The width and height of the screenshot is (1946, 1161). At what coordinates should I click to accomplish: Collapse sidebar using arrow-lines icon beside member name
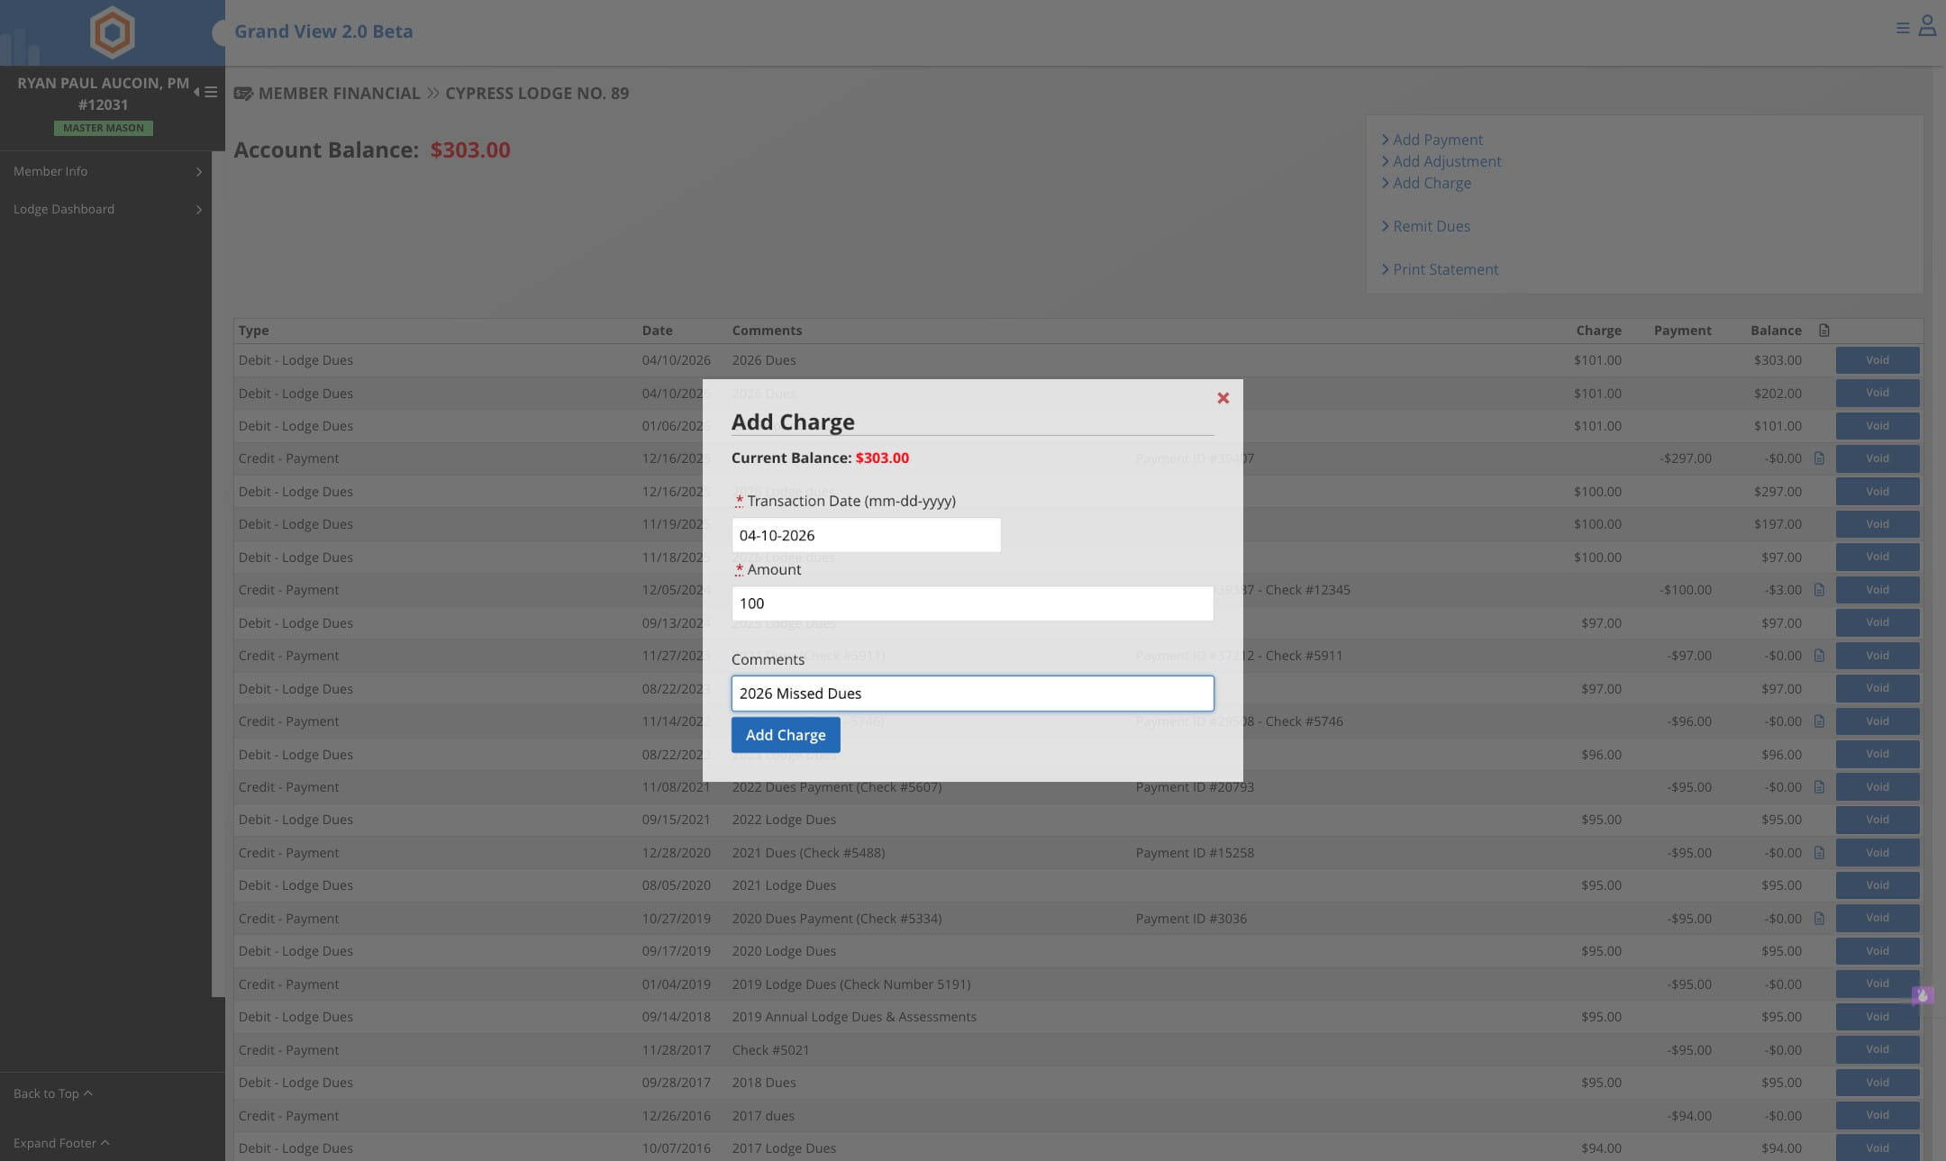pos(205,92)
